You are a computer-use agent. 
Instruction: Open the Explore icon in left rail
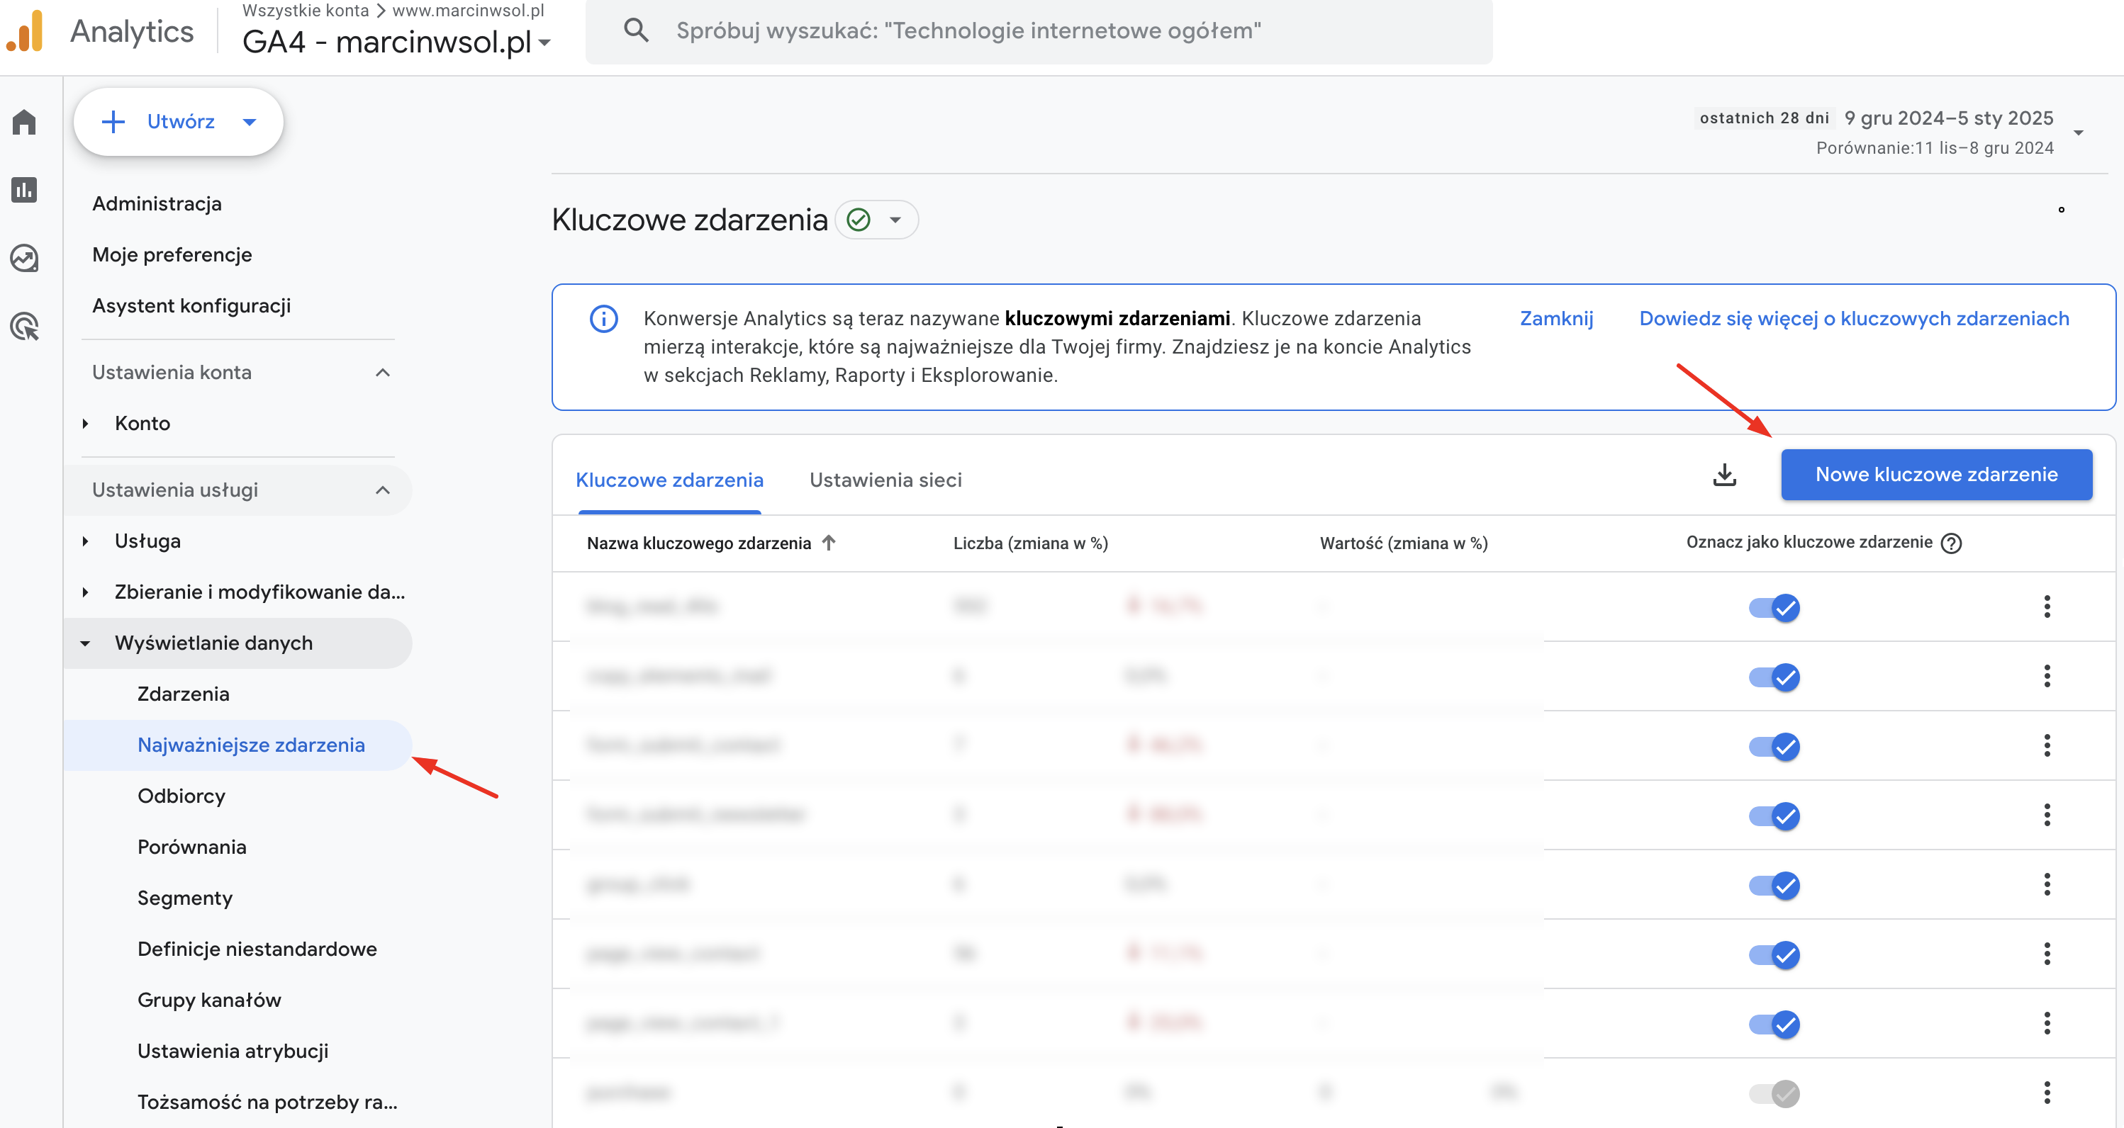[x=24, y=258]
